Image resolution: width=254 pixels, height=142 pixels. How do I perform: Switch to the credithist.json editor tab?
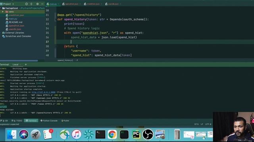click(x=93, y=4)
